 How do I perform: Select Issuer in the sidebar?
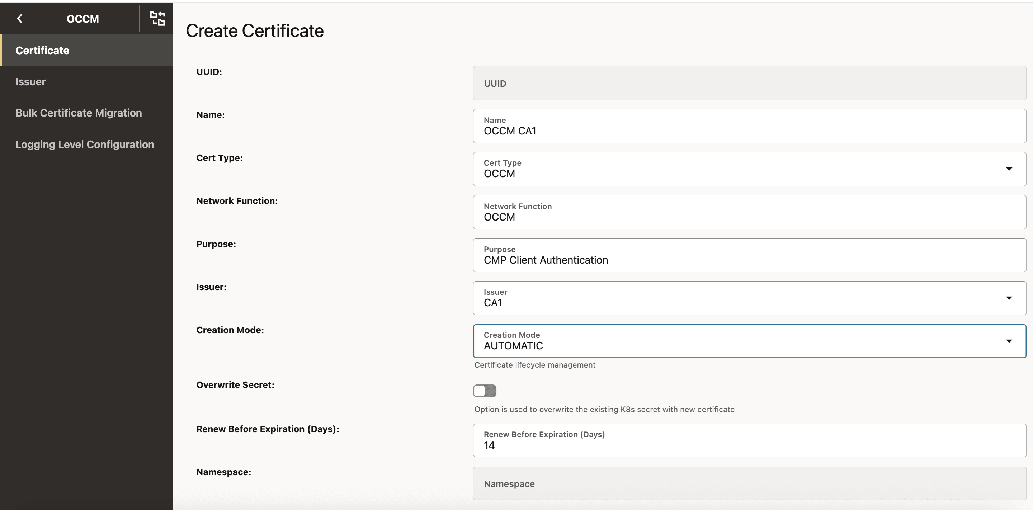click(x=30, y=81)
